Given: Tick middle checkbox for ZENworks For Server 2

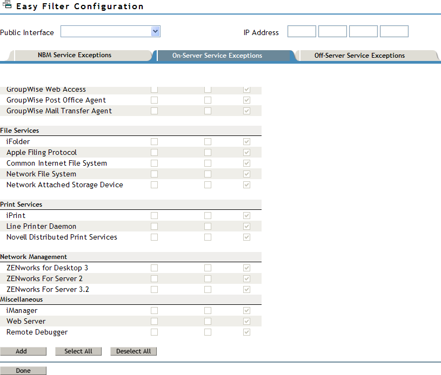Looking at the screenshot, I should 208,278.
